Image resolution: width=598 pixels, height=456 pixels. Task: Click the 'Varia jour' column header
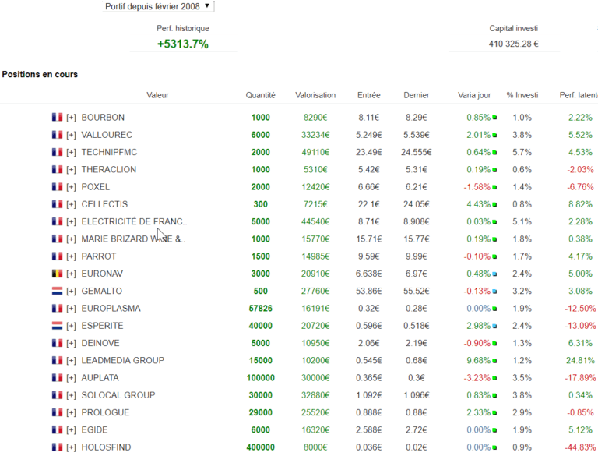click(x=474, y=95)
